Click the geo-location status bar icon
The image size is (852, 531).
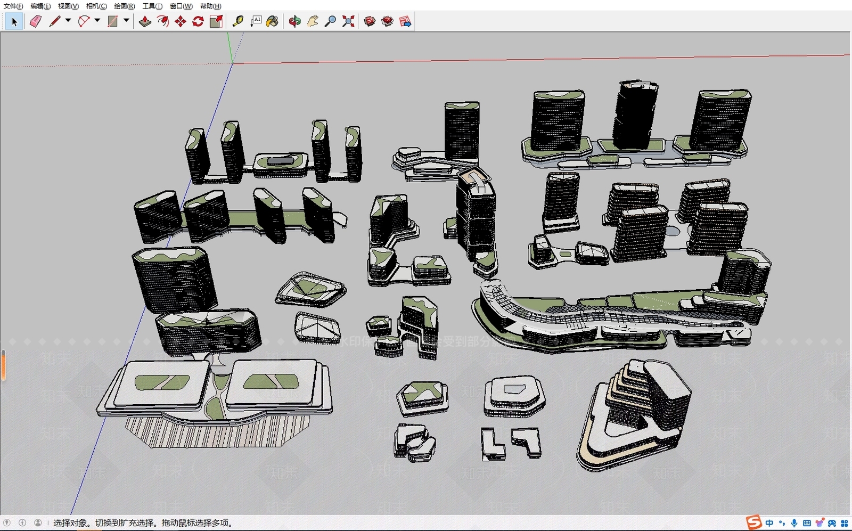tap(7, 523)
